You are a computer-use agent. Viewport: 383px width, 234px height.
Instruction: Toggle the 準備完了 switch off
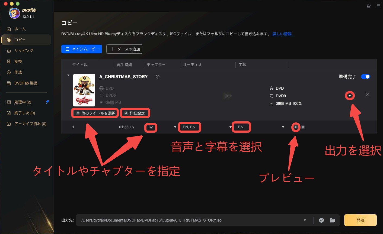click(365, 77)
